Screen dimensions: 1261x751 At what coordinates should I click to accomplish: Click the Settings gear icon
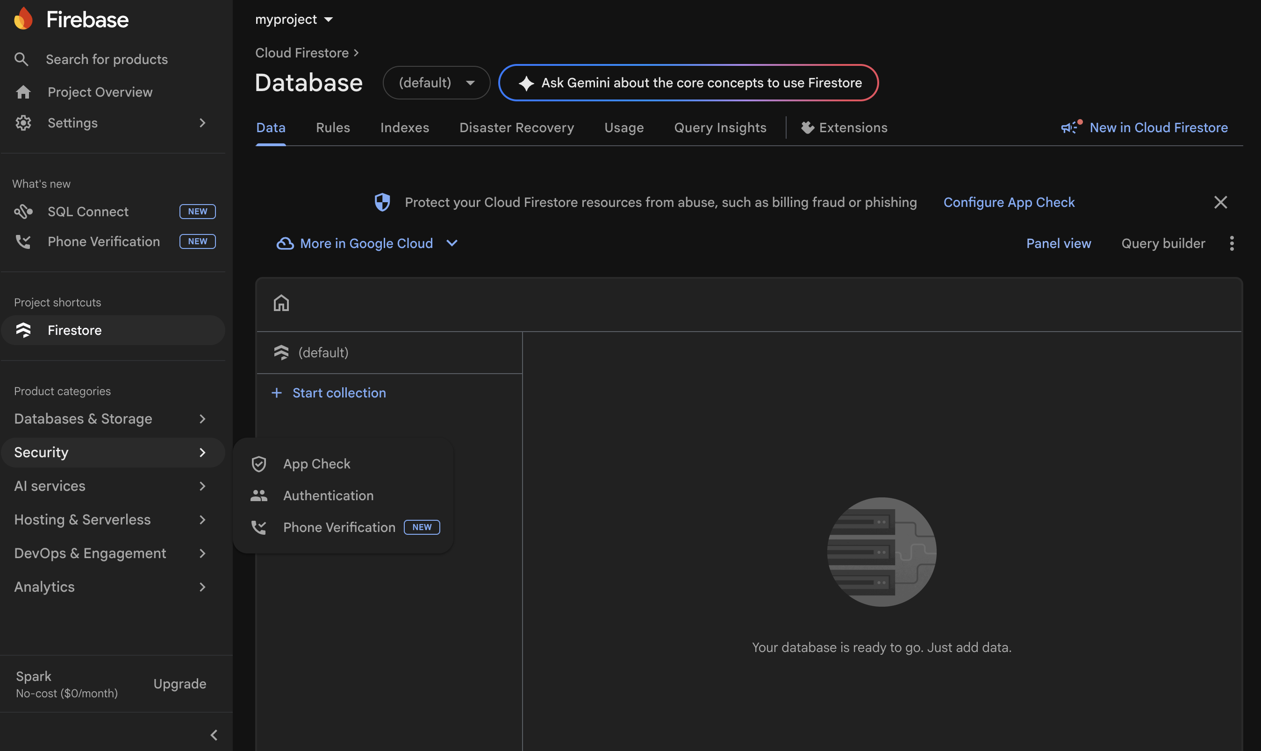[x=23, y=123]
